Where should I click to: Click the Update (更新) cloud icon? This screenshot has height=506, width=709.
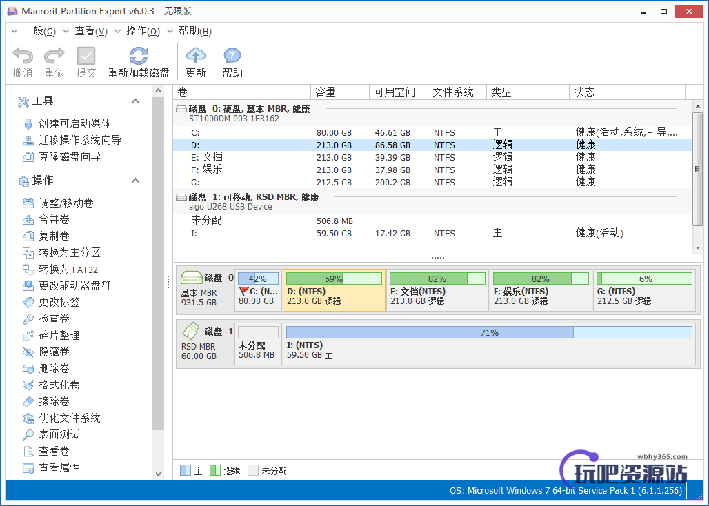[x=196, y=56]
